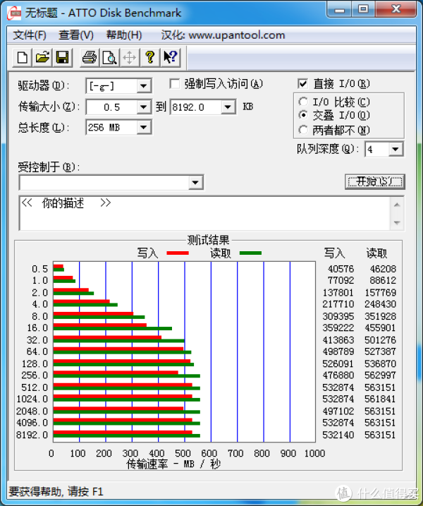Open the View menu 查看(V)

click(x=76, y=35)
